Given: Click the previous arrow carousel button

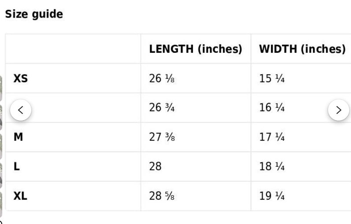Looking at the screenshot, I should pos(21,110).
